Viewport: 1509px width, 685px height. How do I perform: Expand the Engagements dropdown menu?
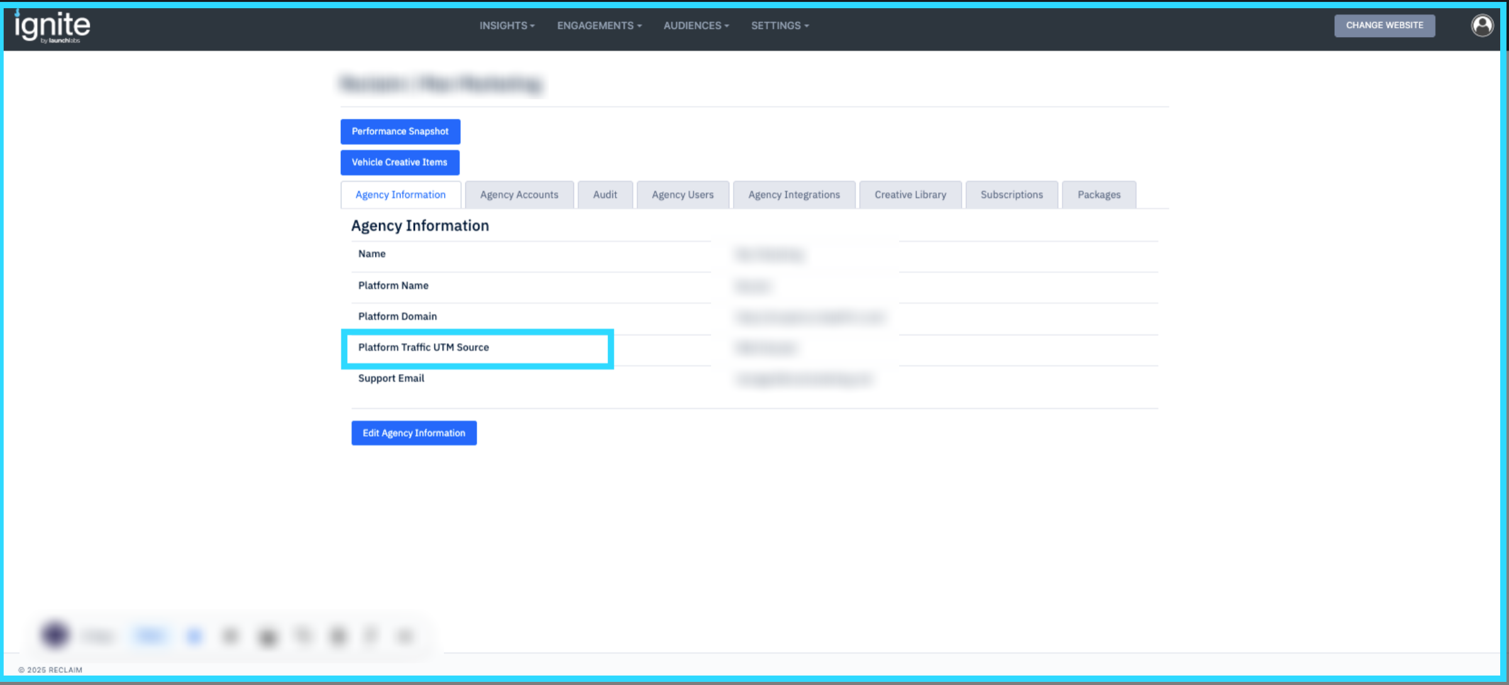click(599, 26)
